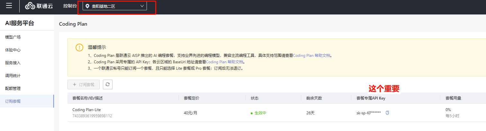Open the hamburger navigation menu

tap(9, 6)
